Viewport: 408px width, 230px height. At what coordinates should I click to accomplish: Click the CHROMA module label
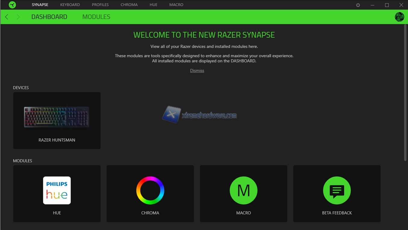tap(150, 213)
